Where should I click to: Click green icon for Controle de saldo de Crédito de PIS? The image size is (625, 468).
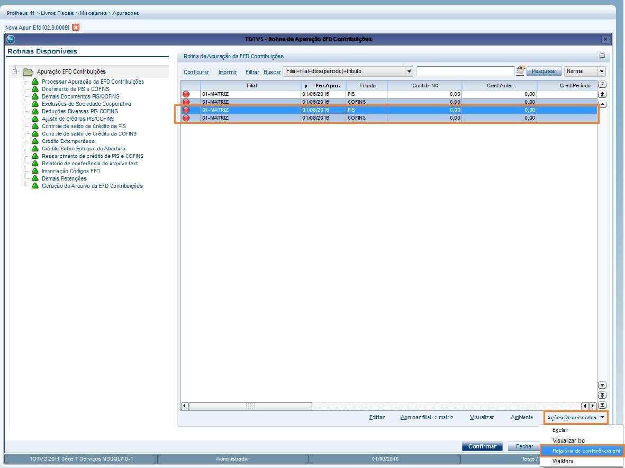35,127
